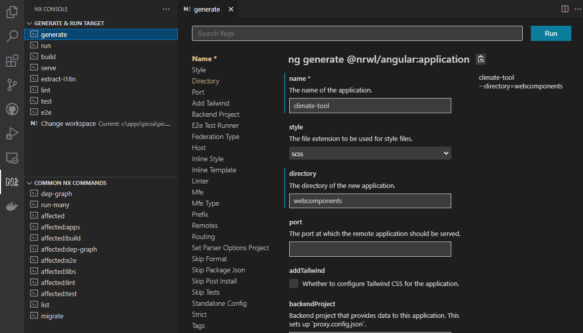Select the dep-graph command in the tree
Image resolution: width=583 pixels, height=333 pixels.
click(56, 194)
